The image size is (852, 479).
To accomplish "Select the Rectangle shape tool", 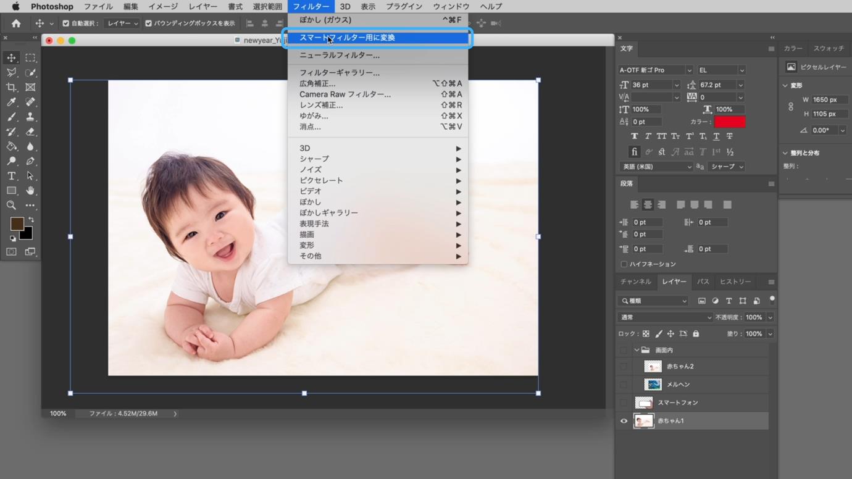I will (11, 191).
